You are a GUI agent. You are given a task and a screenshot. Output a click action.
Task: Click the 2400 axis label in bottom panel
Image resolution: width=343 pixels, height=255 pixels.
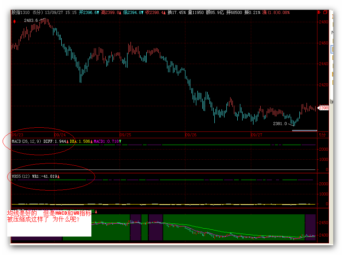(x=323, y=235)
